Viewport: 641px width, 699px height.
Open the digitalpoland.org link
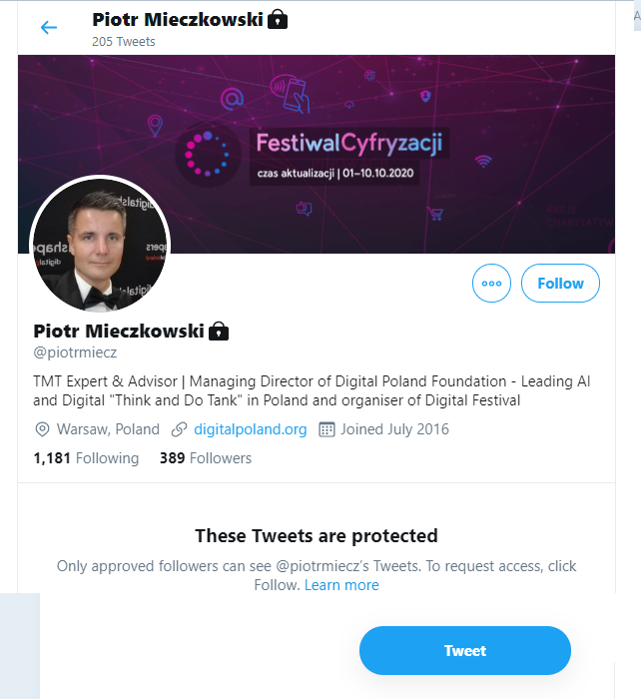point(250,429)
